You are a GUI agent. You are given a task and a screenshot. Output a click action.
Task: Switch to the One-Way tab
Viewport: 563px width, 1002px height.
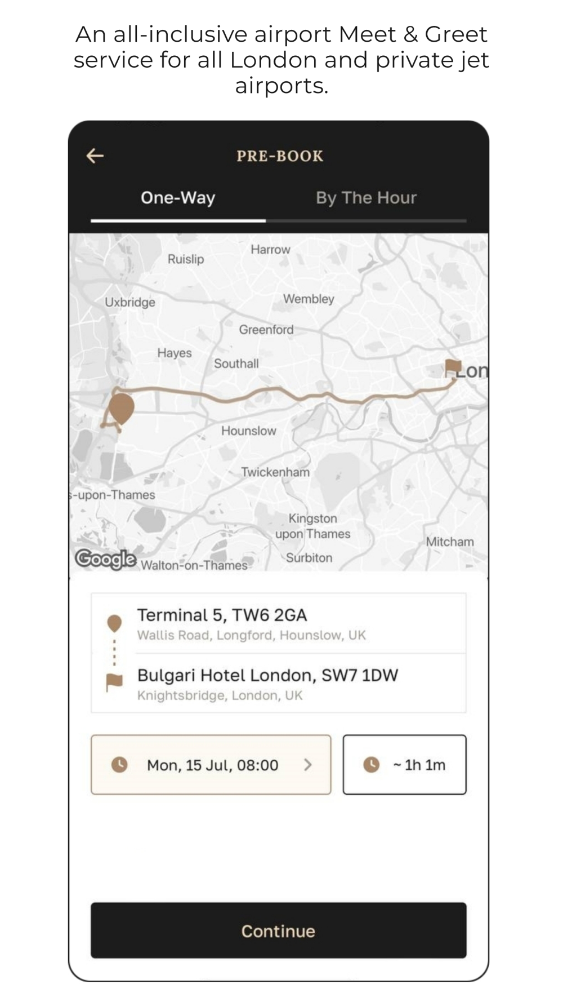[x=178, y=198]
